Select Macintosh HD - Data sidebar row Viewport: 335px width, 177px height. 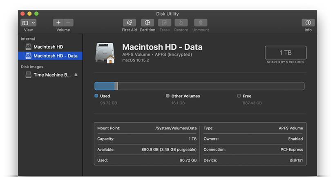click(x=50, y=56)
